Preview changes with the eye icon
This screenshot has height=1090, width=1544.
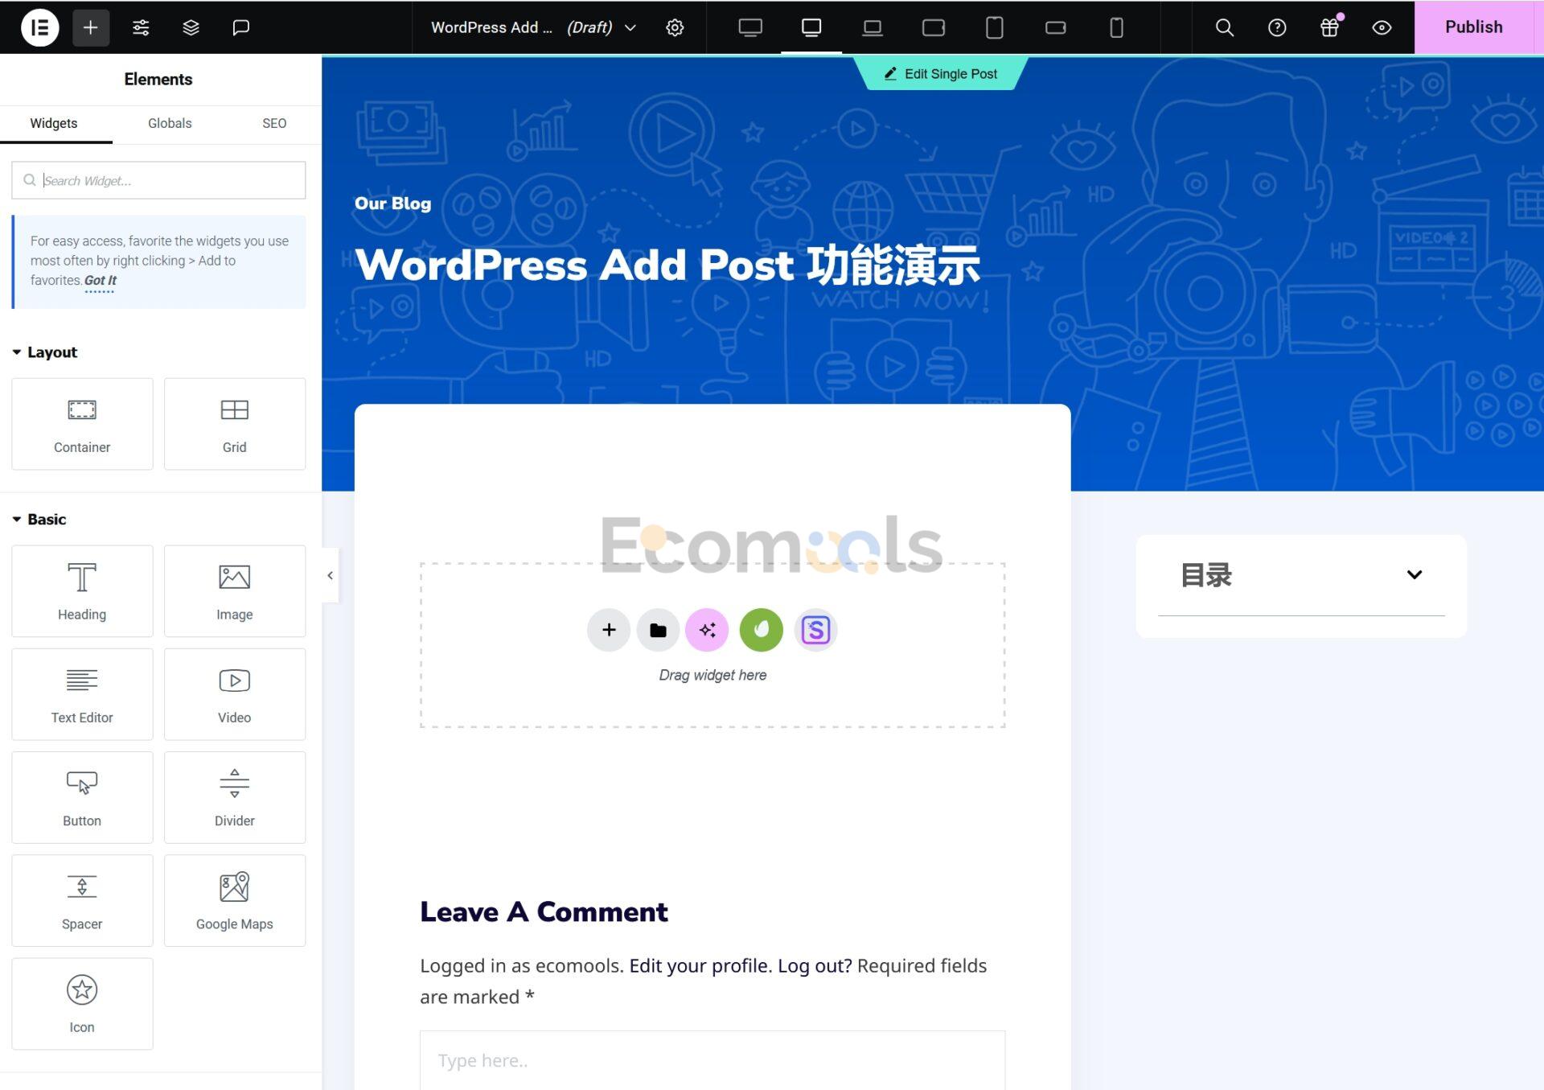coord(1382,27)
